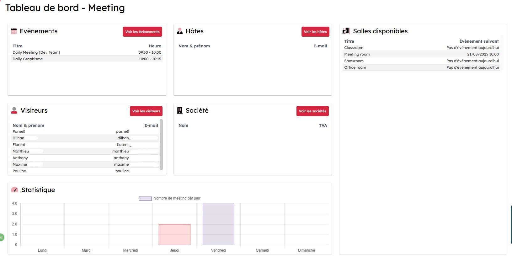The height and width of the screenshot is (262, 512).
Task: Go to Voir les sociétés
Action: [x=312, y=111]
